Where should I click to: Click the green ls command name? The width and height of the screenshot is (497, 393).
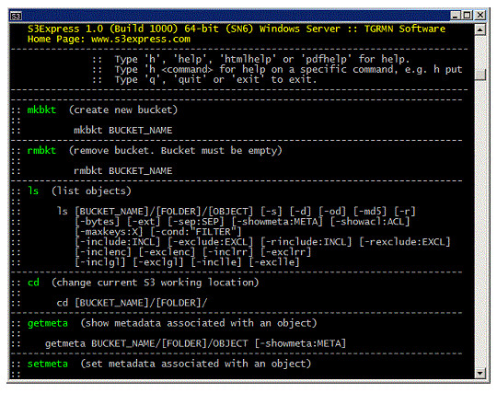[x=33, y=191]
